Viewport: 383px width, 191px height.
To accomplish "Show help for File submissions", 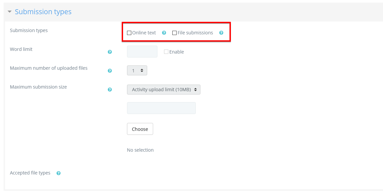I will point(221,33).
